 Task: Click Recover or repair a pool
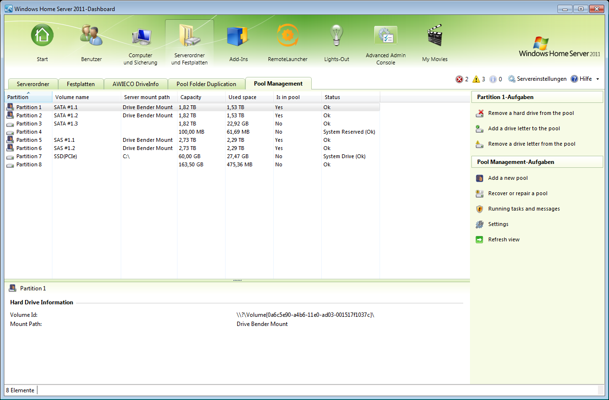(518, 194)
